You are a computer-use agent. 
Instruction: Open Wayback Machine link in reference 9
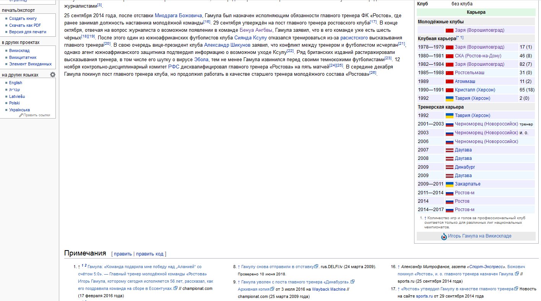[329, 290]
